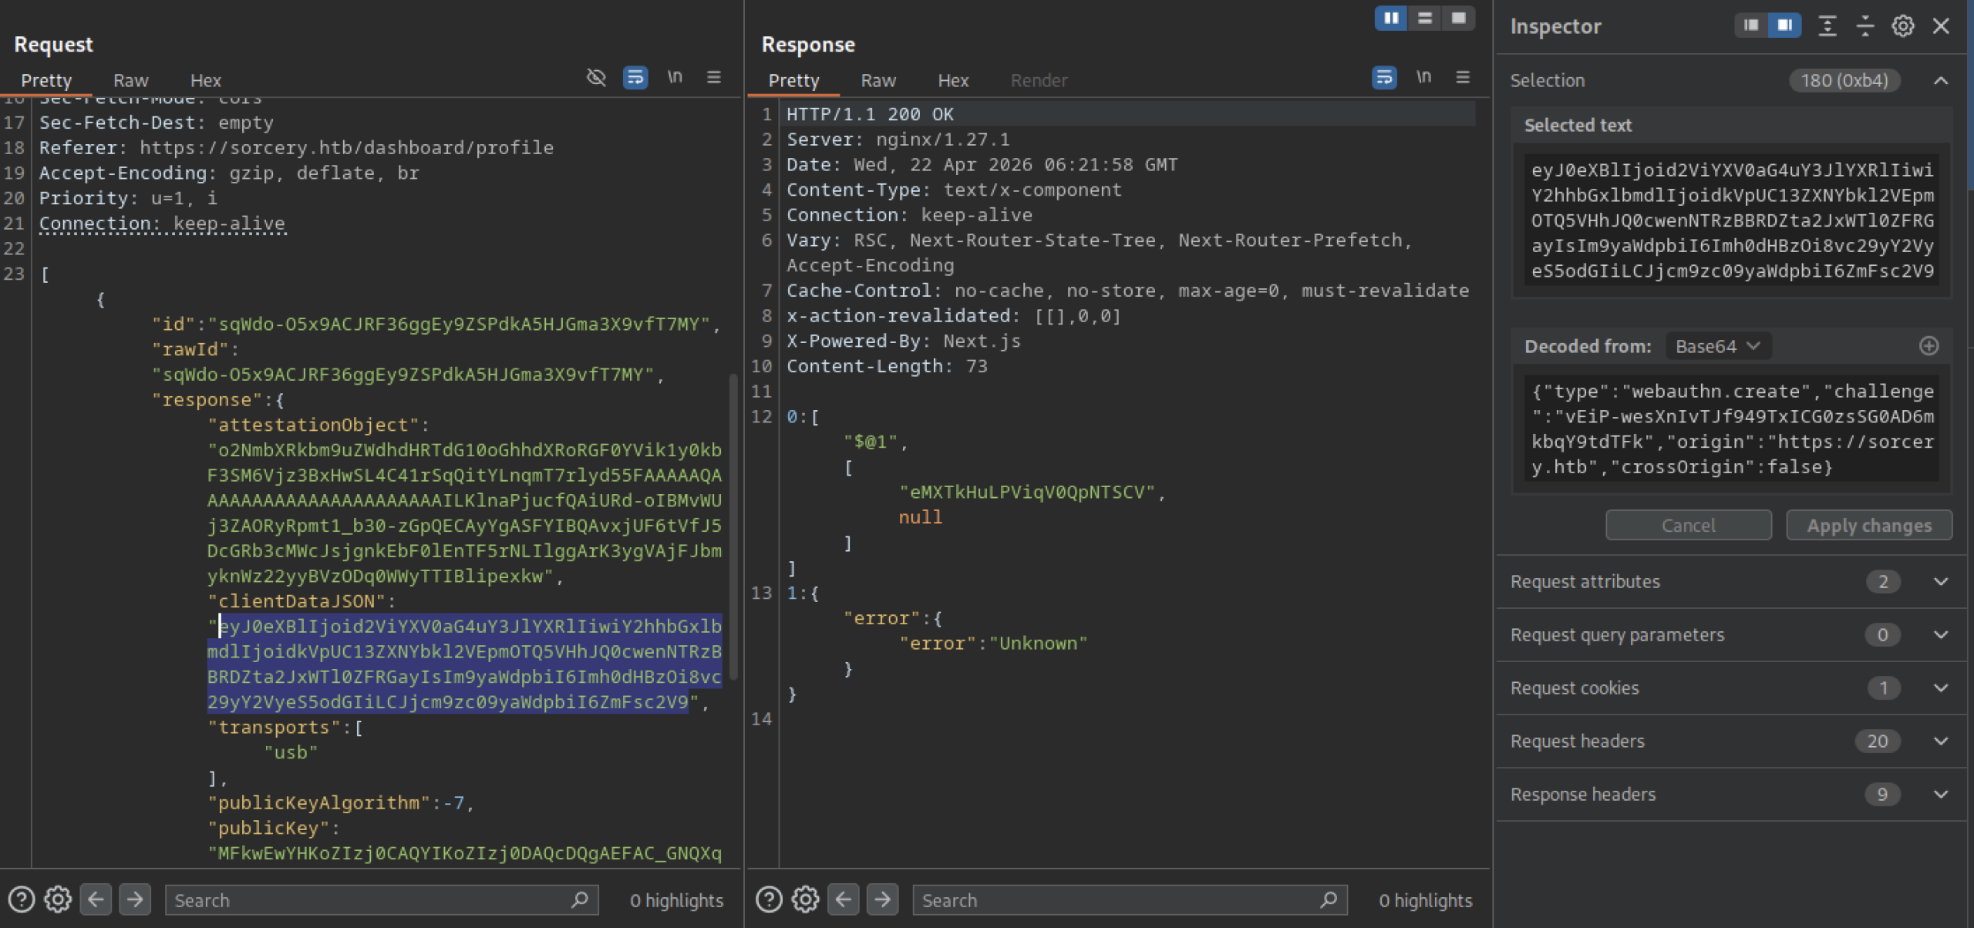This screenshot has height=928, width=1974.
Task: Click Apply changes button
Action: click(1868, 525)
